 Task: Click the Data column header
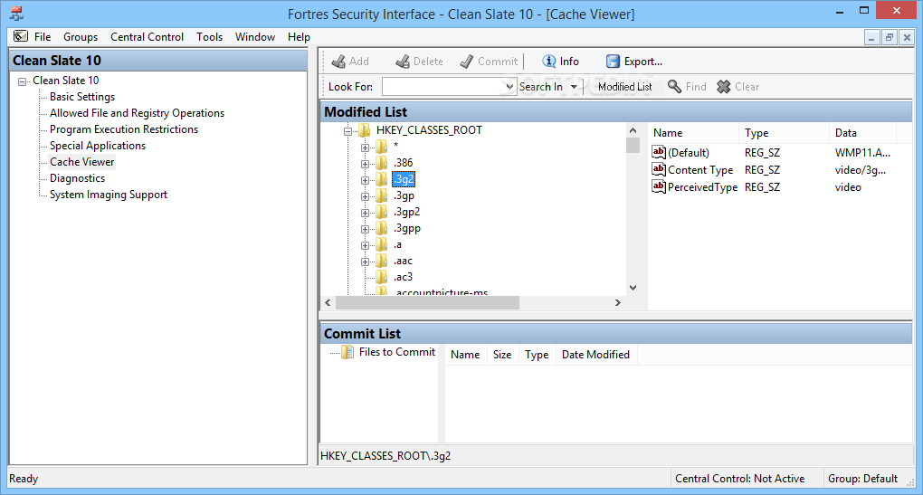(862, 133)
